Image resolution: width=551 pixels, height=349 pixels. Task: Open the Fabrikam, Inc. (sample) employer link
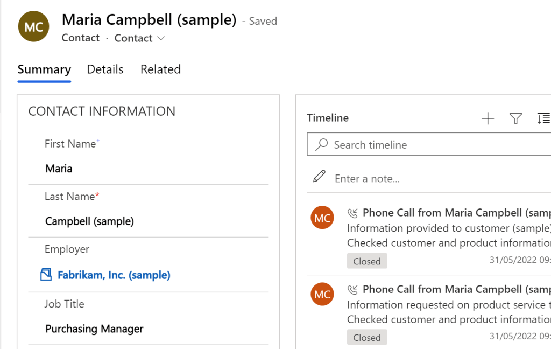click(114, 275)
